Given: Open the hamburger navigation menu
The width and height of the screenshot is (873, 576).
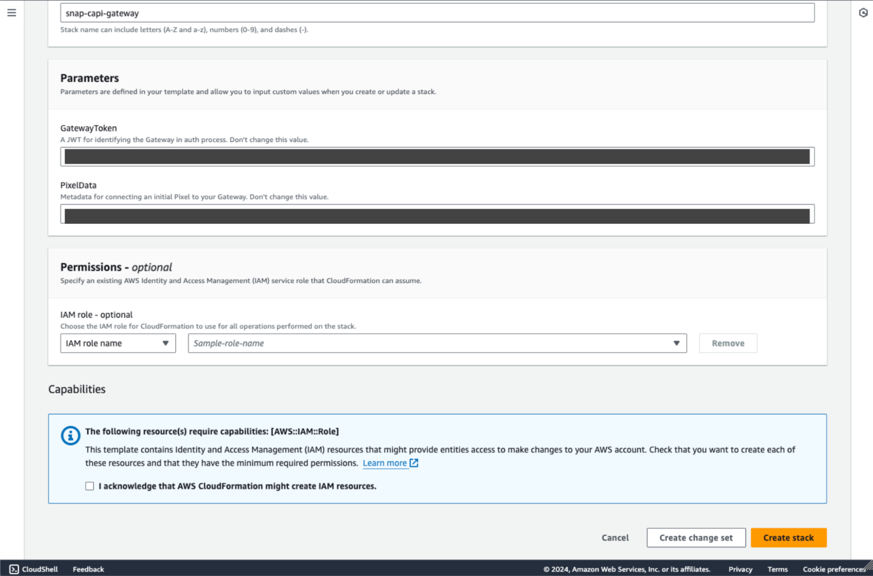Looking at the screenshot, I should (12, 13).
